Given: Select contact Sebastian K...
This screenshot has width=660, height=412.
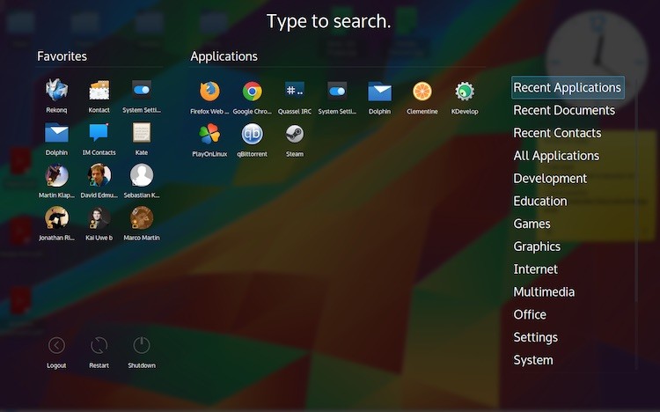Looking at the screenshot, I should (142, 180).
